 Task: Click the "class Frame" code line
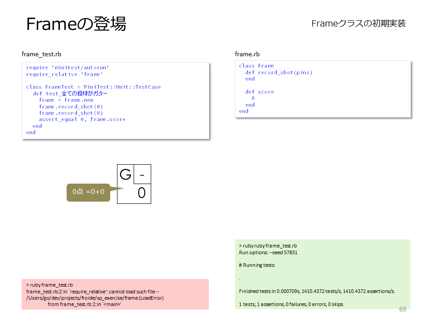click(x=256, y=66)
